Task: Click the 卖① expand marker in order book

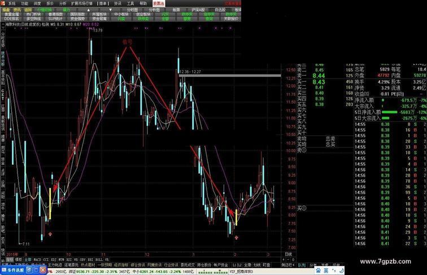Action: click(302, 150)
